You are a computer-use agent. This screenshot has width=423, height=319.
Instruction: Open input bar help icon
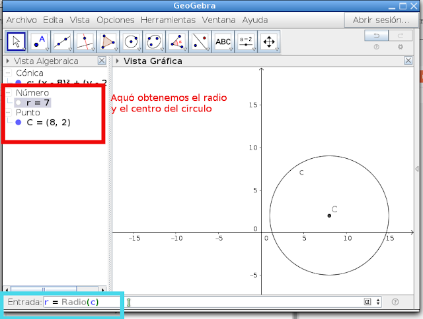[x=395, y=302]
